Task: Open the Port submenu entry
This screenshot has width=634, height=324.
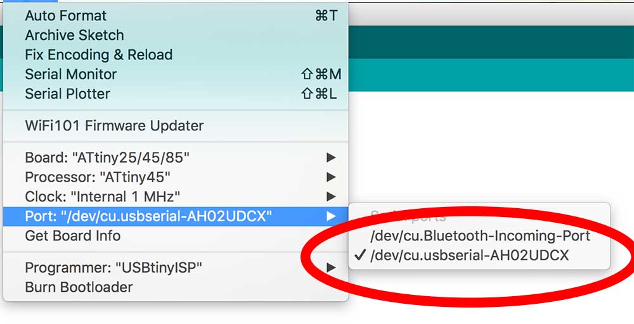Action: 176,216
